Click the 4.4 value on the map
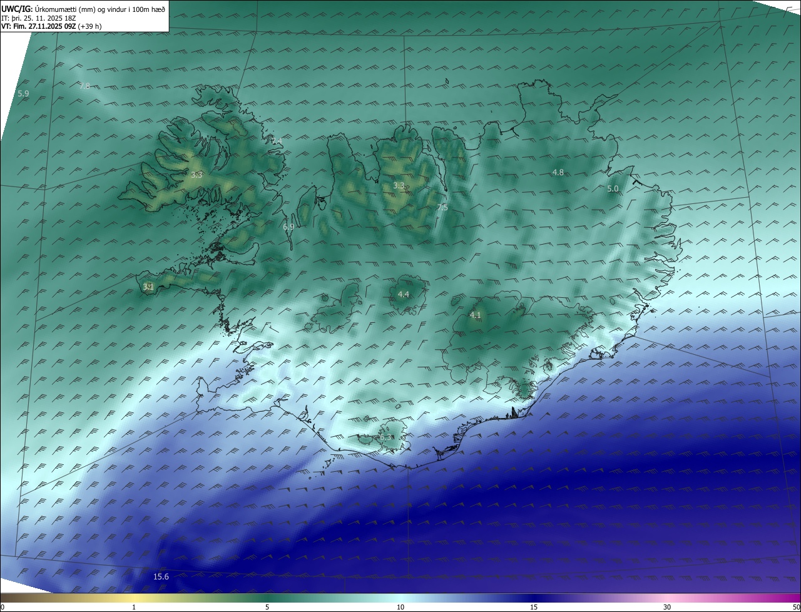Viewport: 801px width, 612px height. tap(404, 294)
